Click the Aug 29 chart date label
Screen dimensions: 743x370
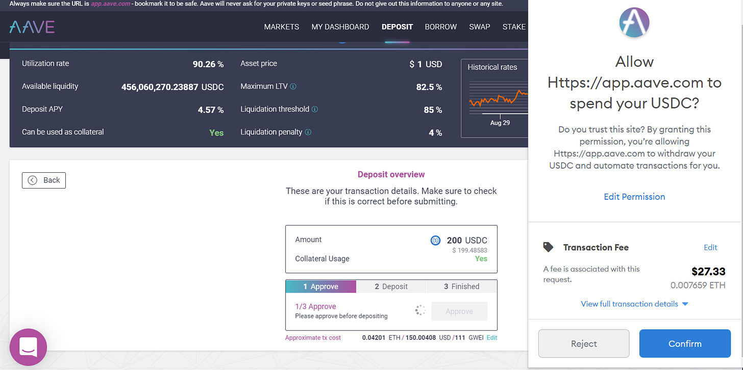[500, 123]
